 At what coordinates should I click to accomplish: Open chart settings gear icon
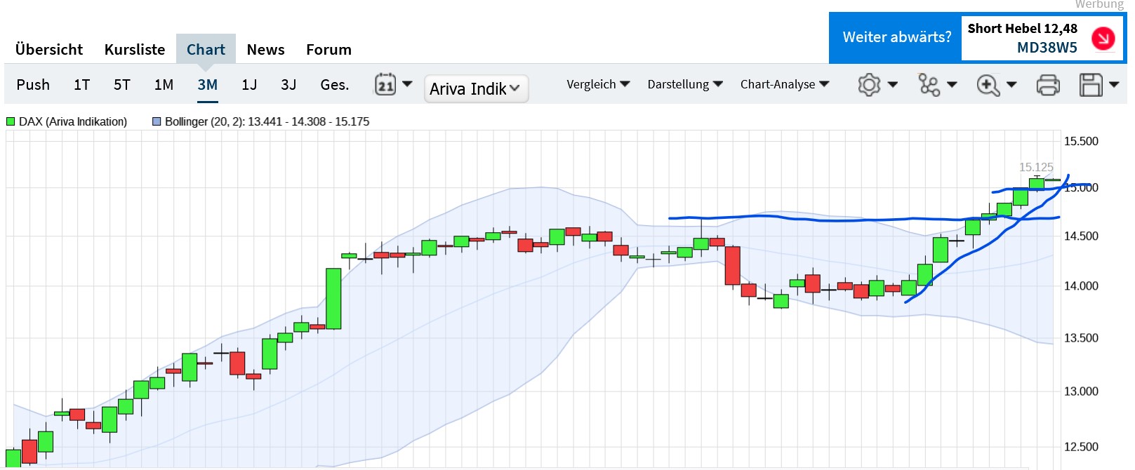(869, 85)
